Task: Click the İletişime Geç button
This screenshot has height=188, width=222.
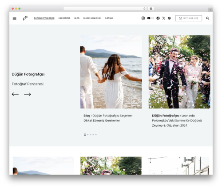Action: pos(189,18)
